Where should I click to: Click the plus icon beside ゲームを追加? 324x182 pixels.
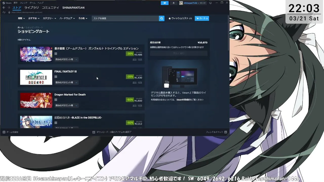[4, 132]
